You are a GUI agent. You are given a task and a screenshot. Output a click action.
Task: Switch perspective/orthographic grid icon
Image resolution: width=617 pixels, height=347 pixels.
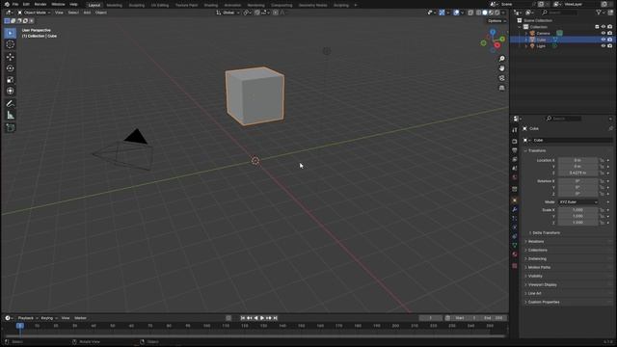click(x=501, y=88)
